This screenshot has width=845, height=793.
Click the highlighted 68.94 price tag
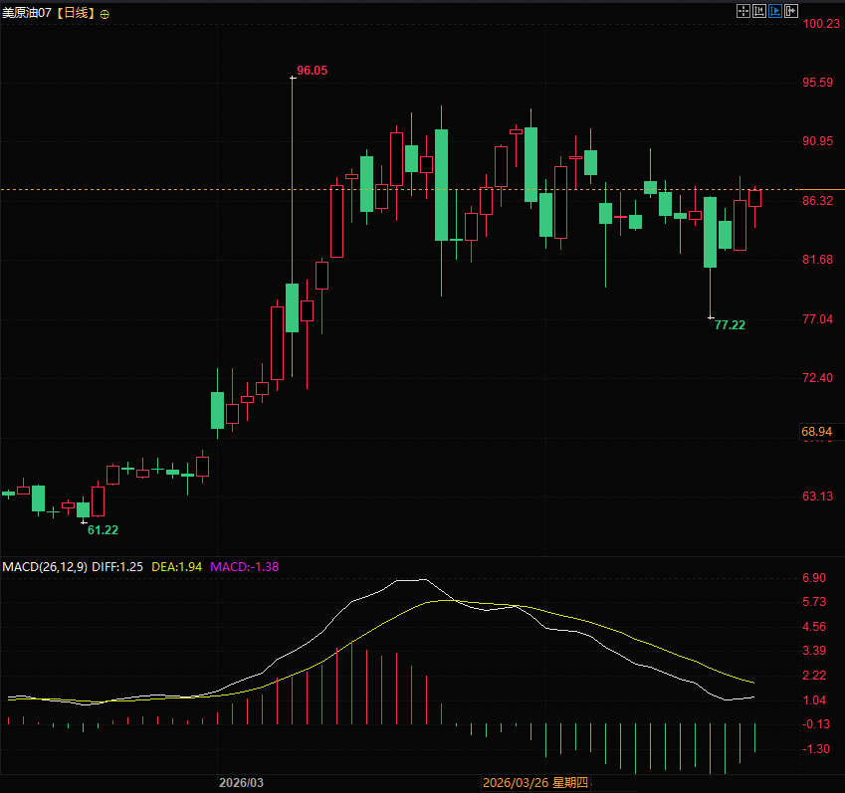click(x=816, y=432)
